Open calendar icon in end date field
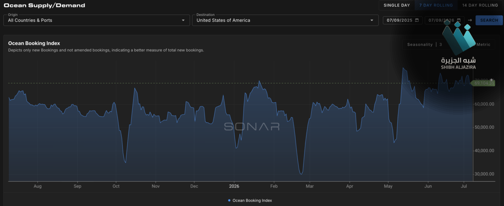504x206 pixels. (x=459, y=20)
